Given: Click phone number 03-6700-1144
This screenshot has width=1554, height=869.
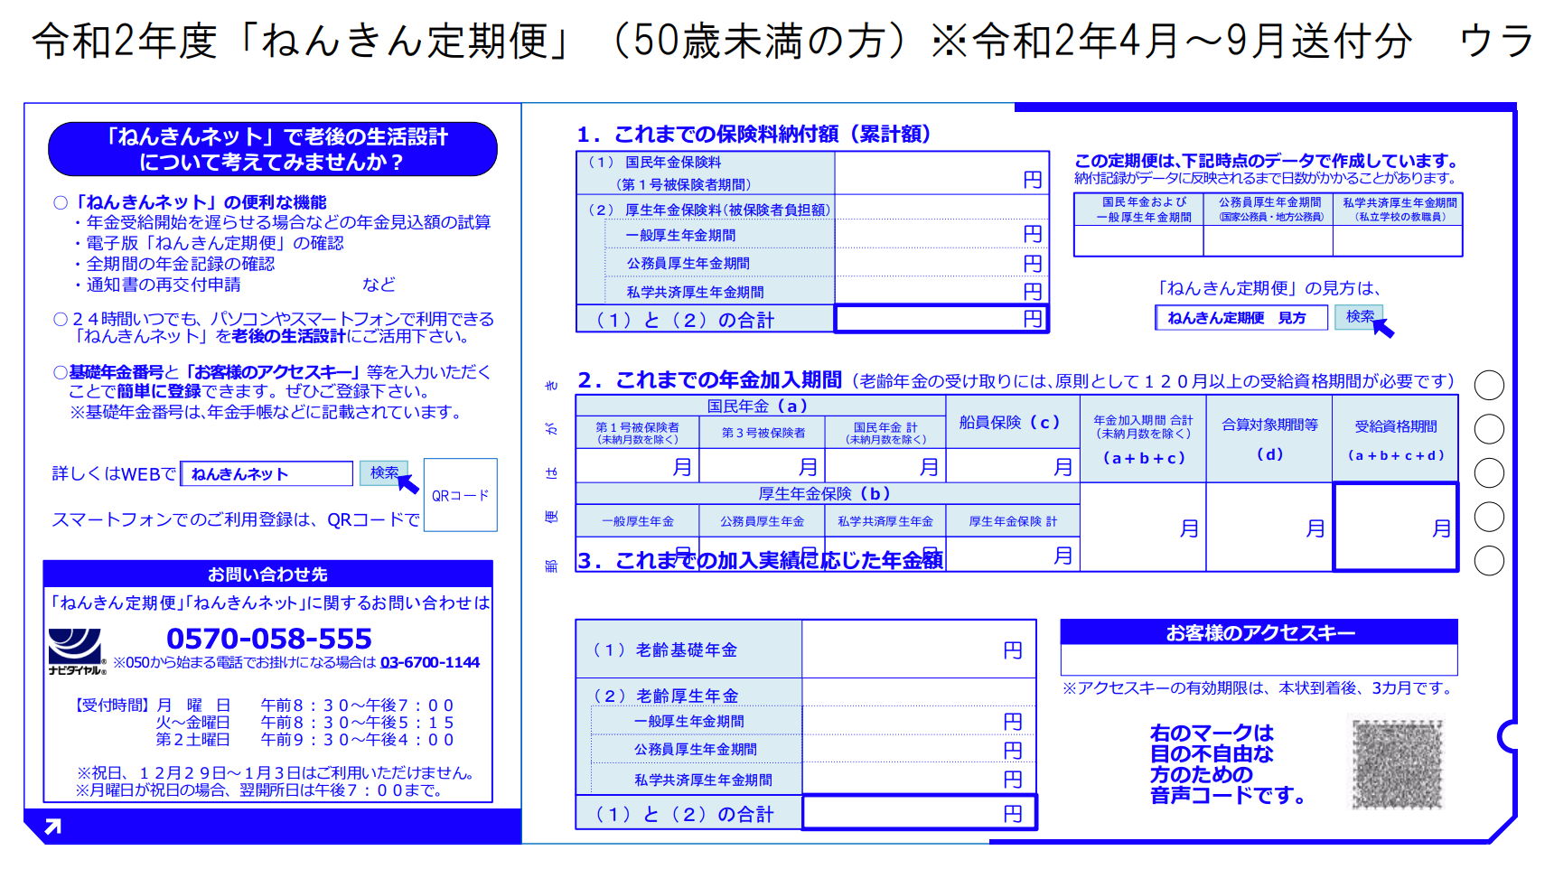Looking at the screenshot, I should pyautogui.click(x=430, y=662).
